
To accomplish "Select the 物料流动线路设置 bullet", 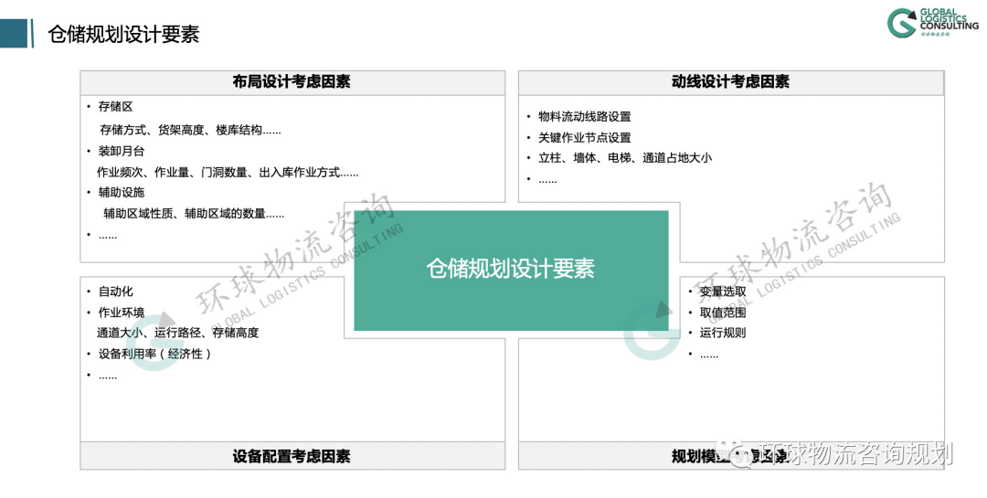I will point(584,117).
